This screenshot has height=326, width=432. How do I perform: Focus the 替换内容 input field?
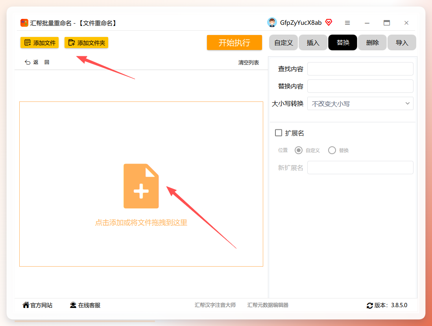(x=360, y=86)
